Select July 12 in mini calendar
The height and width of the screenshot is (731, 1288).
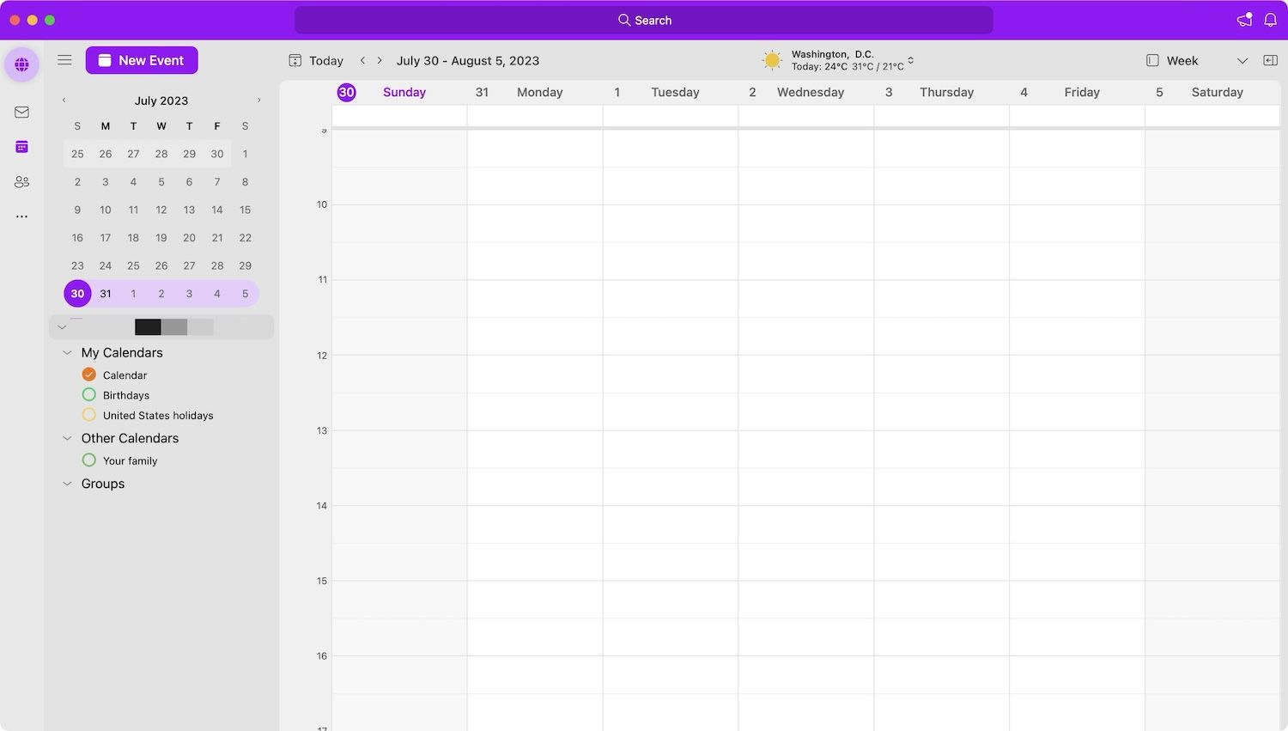[x=161, y=210]
